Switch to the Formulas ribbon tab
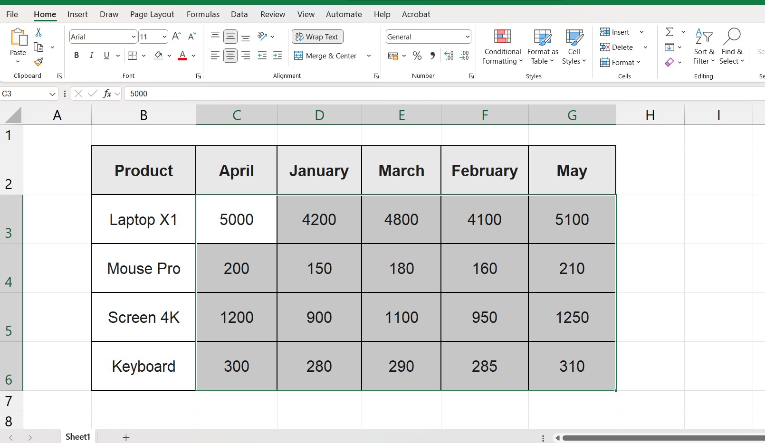Screen dimensions: 765x443 tap(203, 14)
